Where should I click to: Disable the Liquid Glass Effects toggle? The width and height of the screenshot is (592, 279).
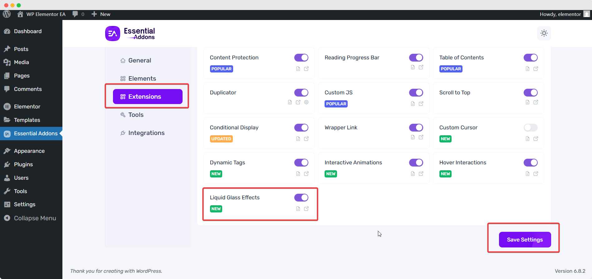(x=301, y=197)
